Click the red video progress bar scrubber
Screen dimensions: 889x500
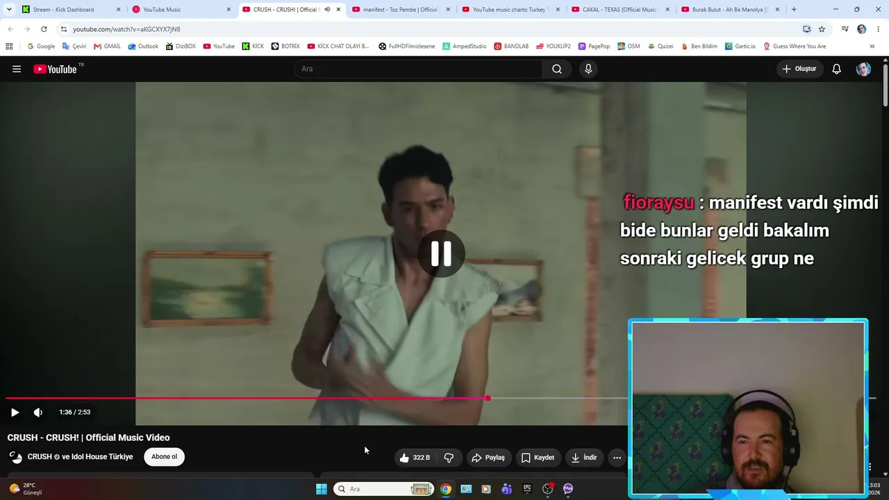tap(488, 398)
